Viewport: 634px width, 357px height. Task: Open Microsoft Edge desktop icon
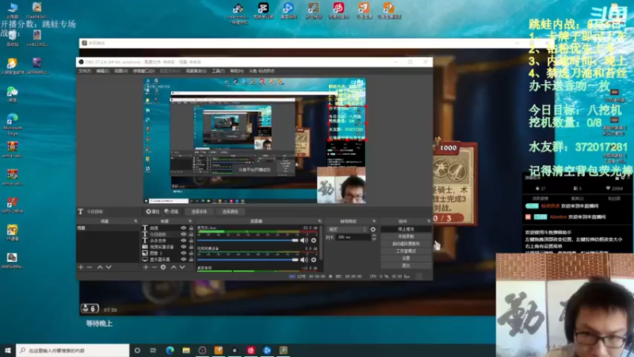(x=12, y=124)
